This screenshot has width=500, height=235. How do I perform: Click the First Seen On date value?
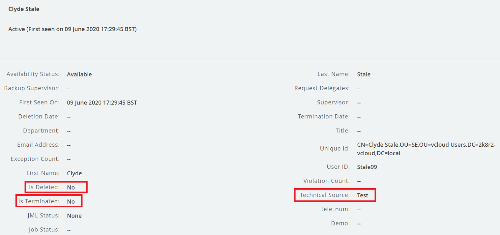(102, 103)
